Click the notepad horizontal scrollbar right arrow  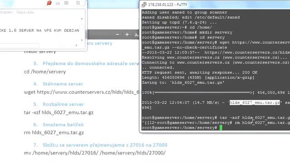click(76, 45)
